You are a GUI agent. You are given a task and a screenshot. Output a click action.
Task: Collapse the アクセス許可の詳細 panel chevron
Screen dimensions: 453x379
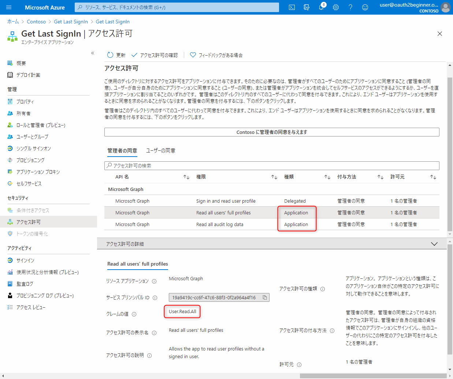coord(434,244)
